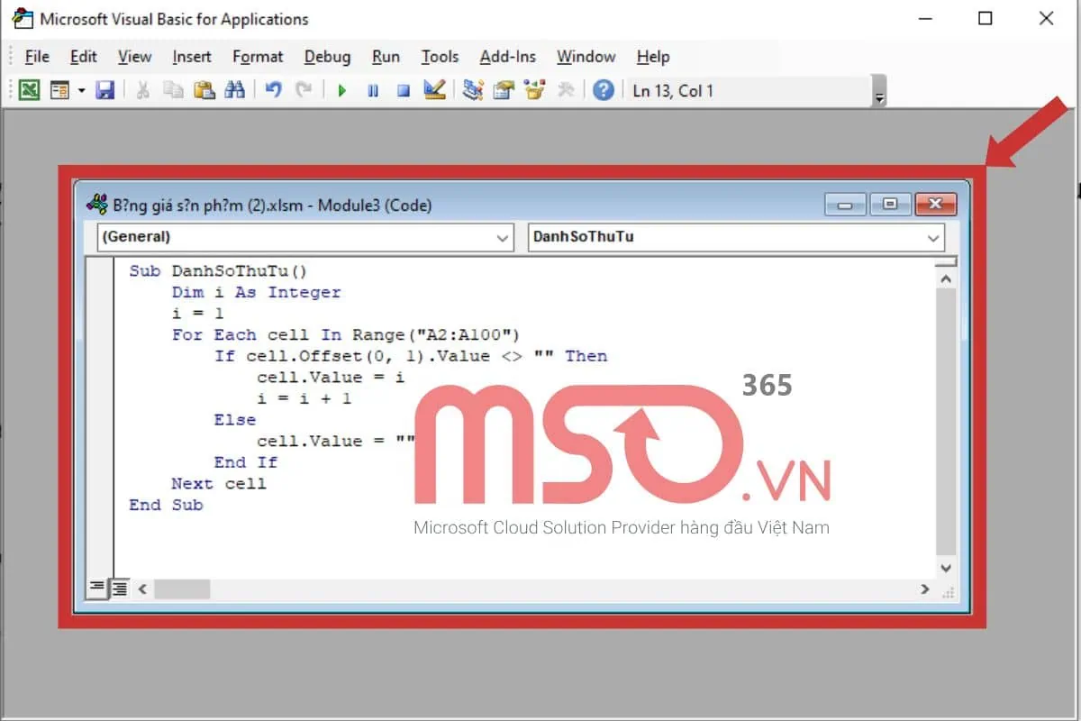Open the DanhSoThuTu procedure dropdown

click(934, 237)
